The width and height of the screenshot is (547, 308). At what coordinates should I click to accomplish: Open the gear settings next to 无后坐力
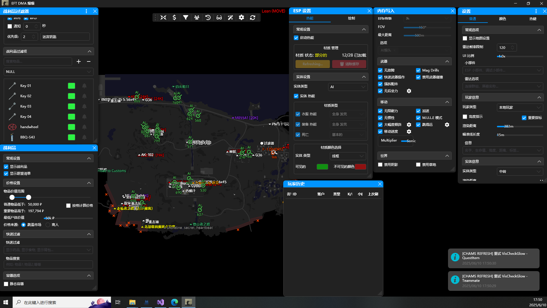409,91
